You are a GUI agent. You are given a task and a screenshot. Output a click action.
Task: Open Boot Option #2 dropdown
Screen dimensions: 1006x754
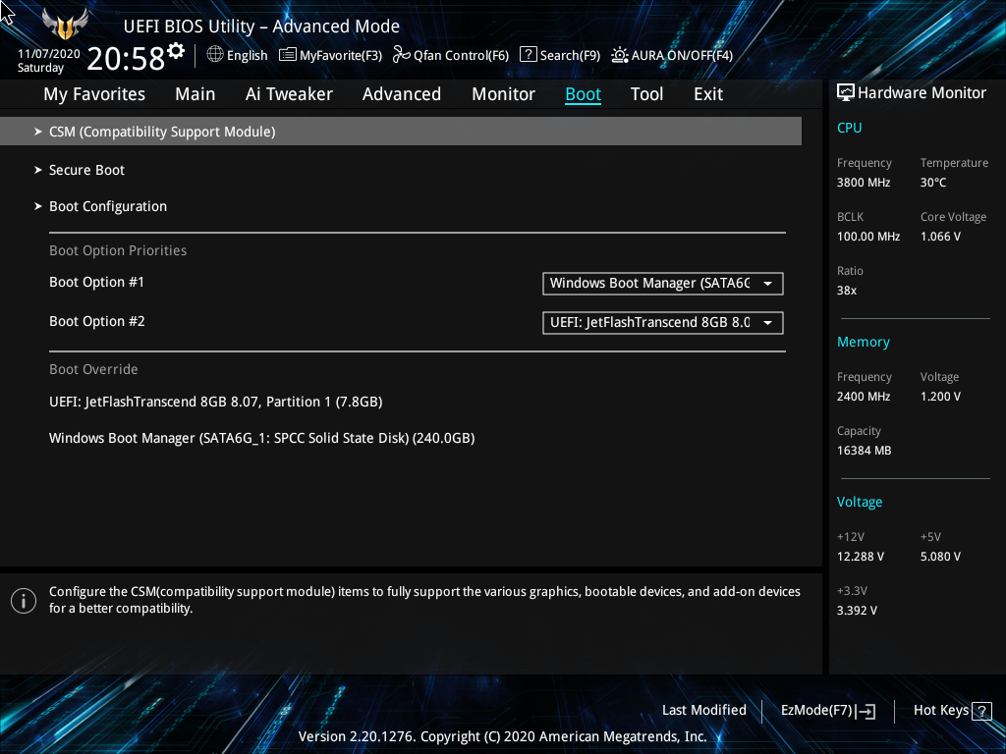pyautogui.click(x=663, y=322)
